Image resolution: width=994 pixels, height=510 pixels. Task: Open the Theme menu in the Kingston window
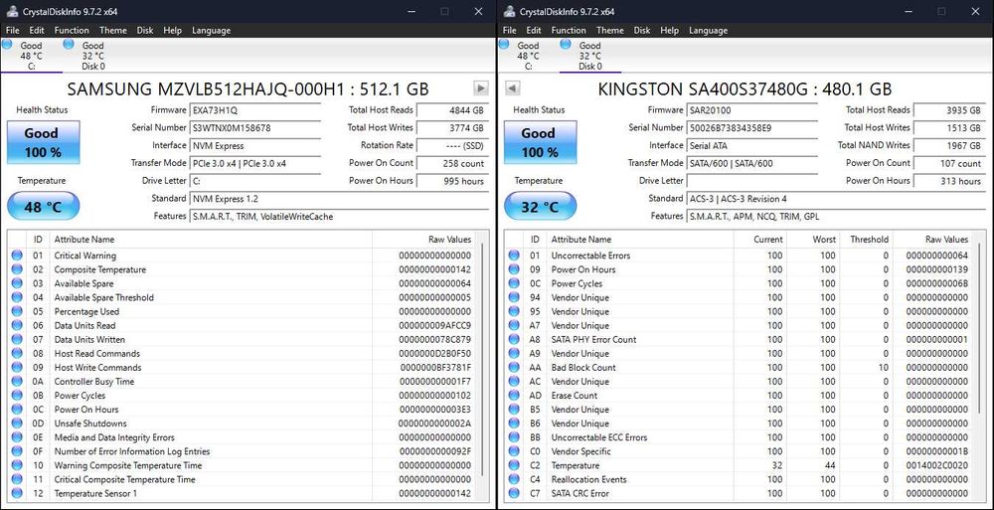click(609, 30)
